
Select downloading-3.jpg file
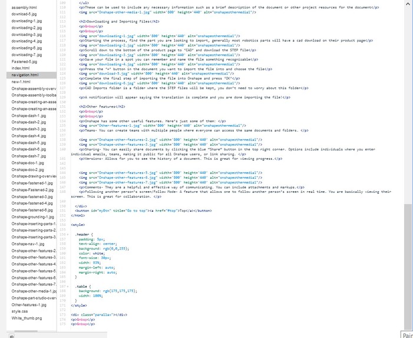pyautogui.click(x=27, y=35)
